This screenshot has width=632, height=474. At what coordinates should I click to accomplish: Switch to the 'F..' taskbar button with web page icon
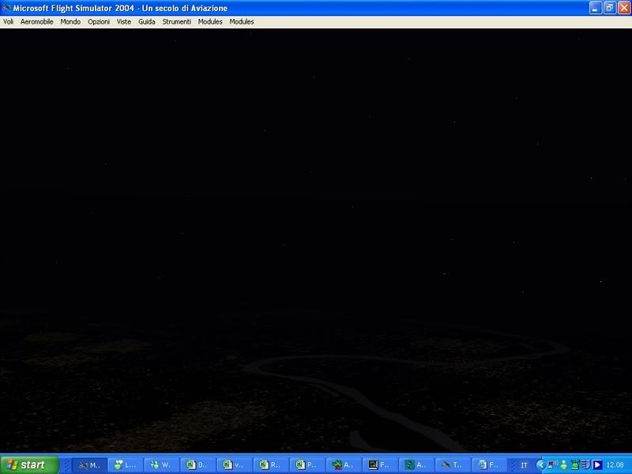(488, 465)
